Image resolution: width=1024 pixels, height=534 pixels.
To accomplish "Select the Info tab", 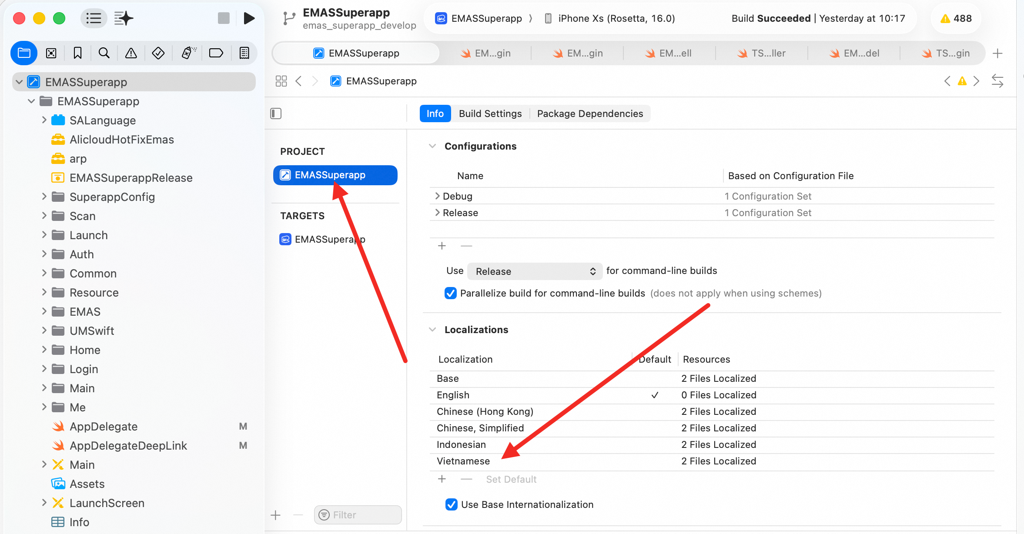I will 435,113.
